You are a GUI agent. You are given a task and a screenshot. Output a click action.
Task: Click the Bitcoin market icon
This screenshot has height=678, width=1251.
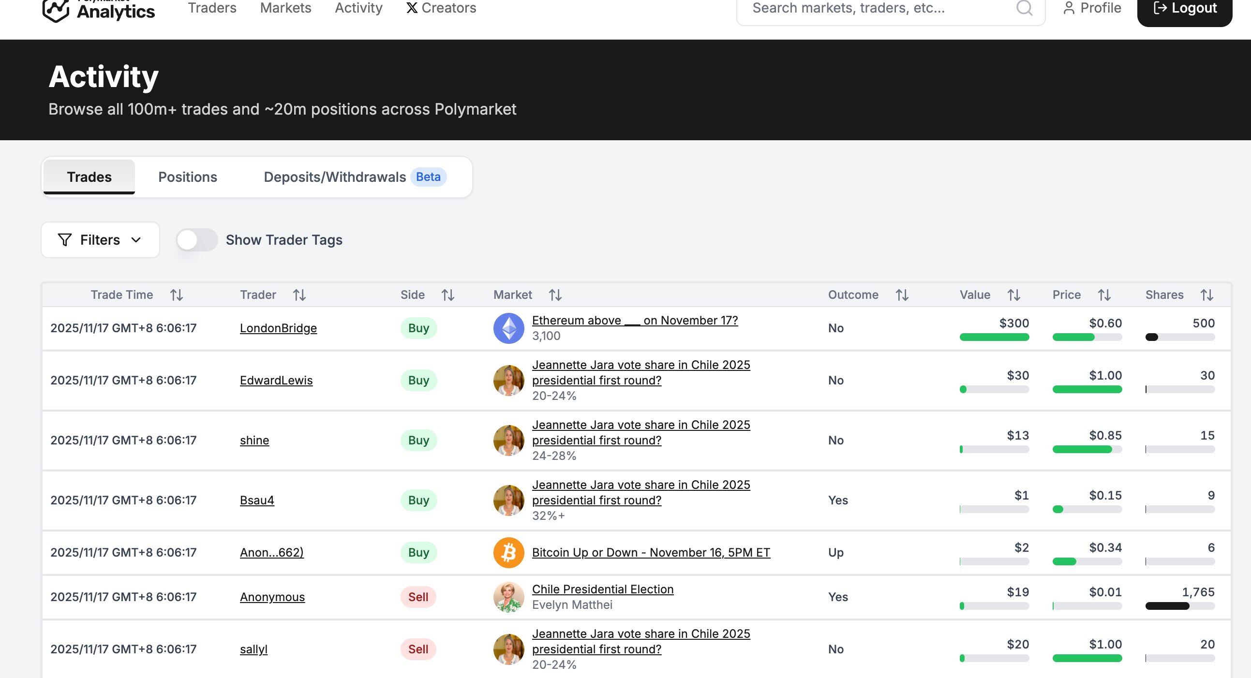(508, 552)
